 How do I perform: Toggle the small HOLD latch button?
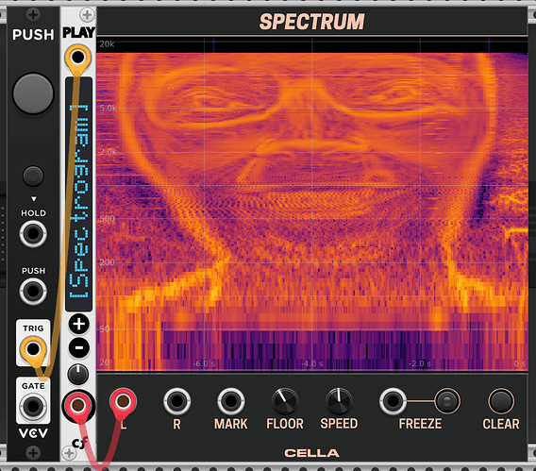pyautogui.click(x=33, y=177)
